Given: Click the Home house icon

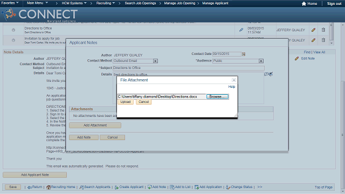Looking at the screenshot, I should point(304,4).
